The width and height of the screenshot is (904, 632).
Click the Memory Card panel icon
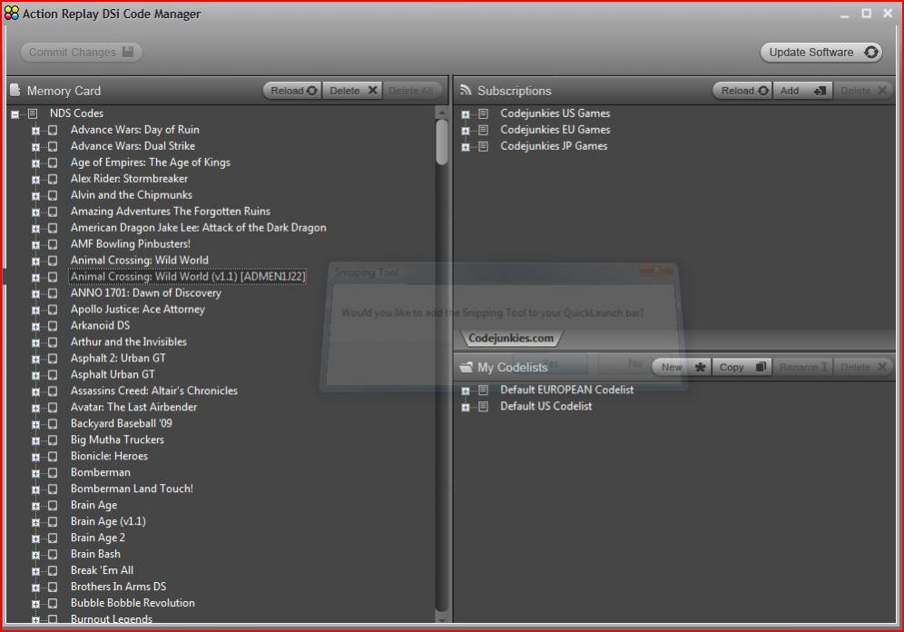click(15, 91)
